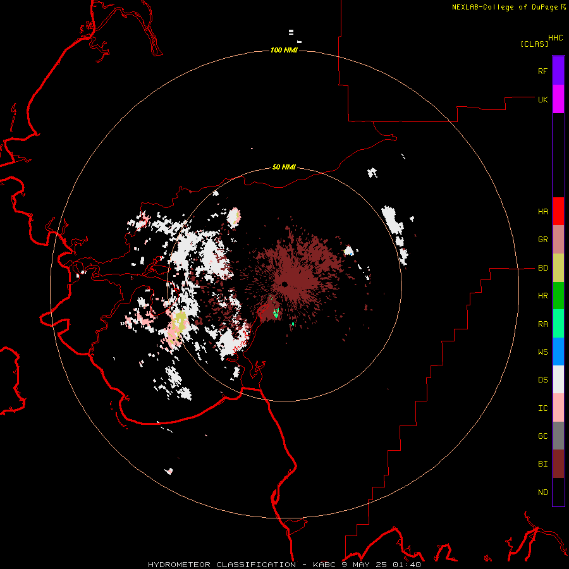This screenshot has width=569, height=569.
Task: Click the NEXLAB-College of DuPage credit text
Action: [x=505, y=7]
